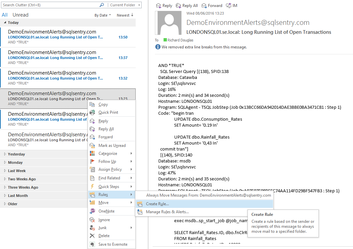Click the Search Clutter input field
The width and height of the screenshot is (353, 249).
coord(51,5)
